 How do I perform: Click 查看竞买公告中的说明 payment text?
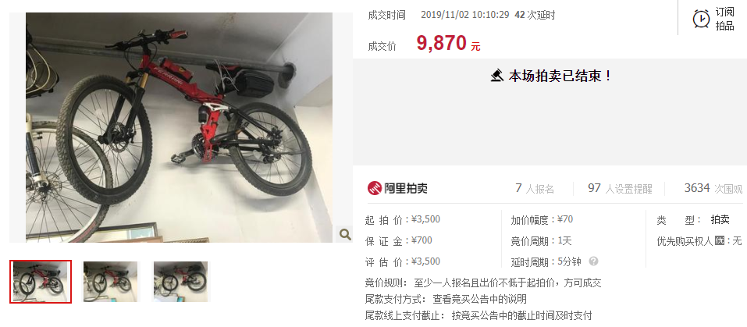point(480,300)
